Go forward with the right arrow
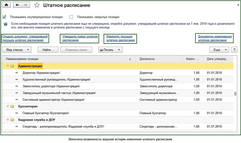Screen dimensions: 241x143 (x=26, y=5)
